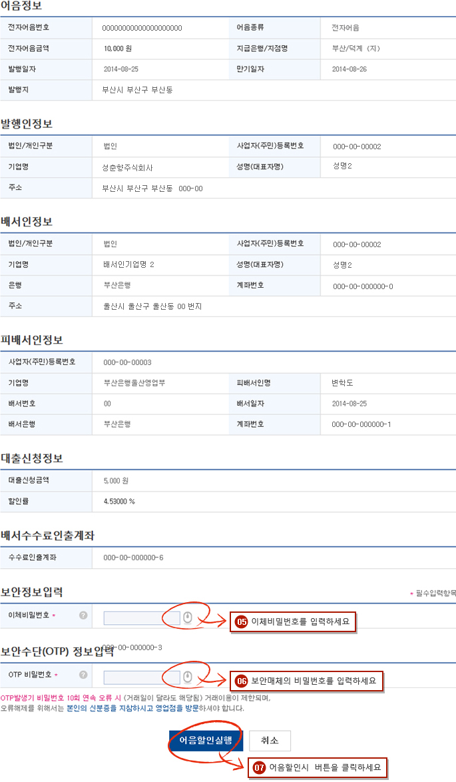This screenshot has height=782, width=456.
Task: Select the stray account text 000-00-000000-3
Action: tap(132, 647)
